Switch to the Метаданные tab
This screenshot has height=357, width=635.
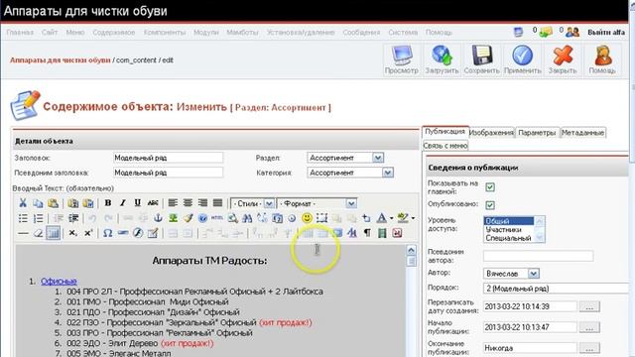pyautogui.click(x=582, y=133)
